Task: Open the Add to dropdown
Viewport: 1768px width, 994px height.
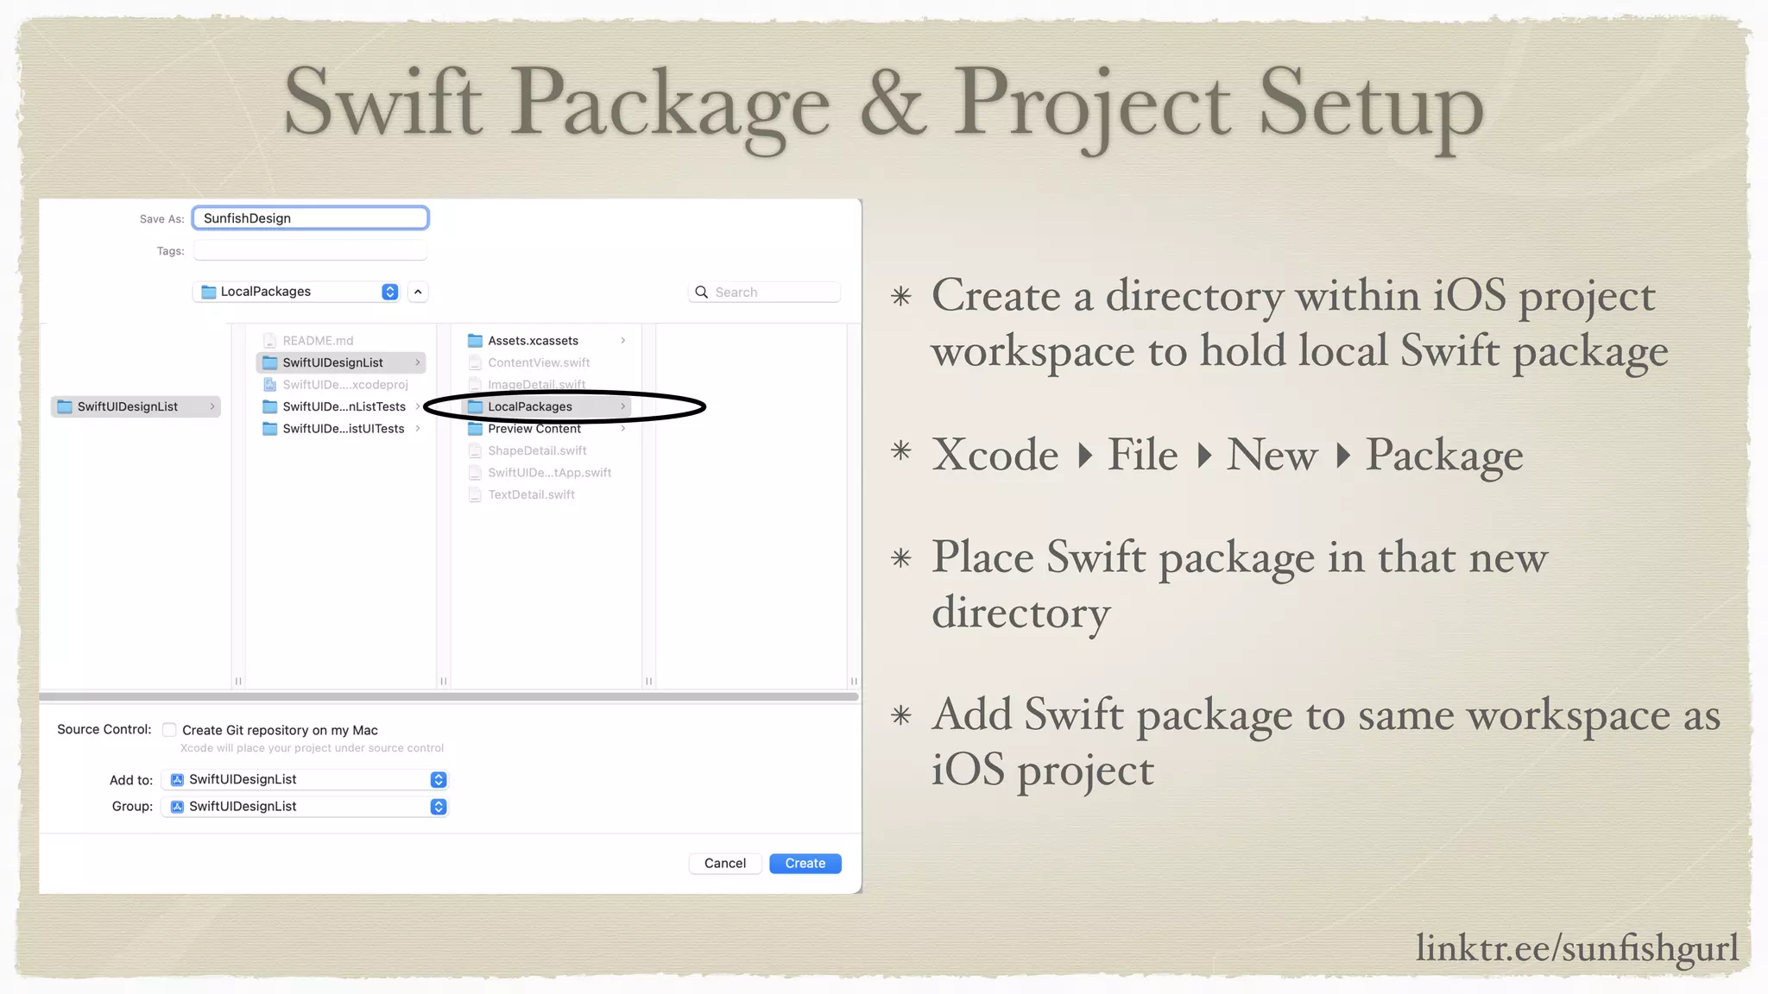Action: point(305,779)
